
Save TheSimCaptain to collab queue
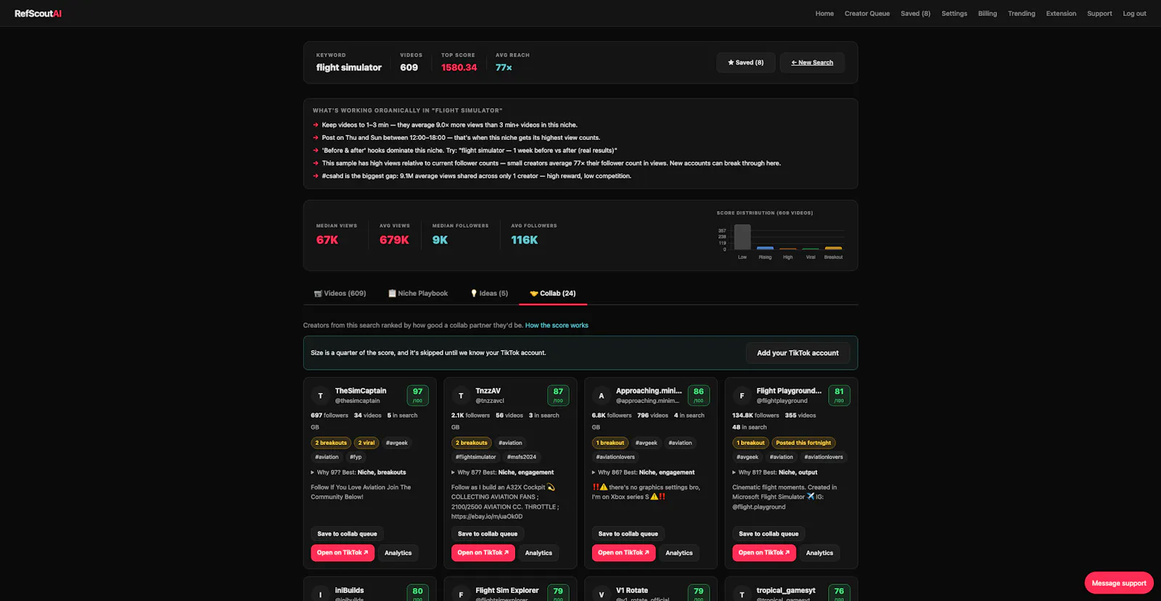click(347, 534)
